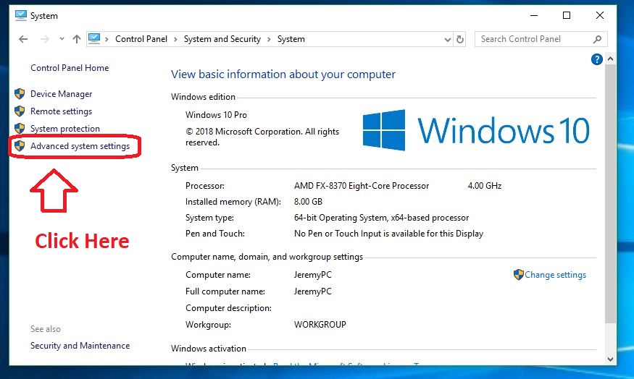Click the Change settings link
Viewport: 634px width, 379px height.
(555, 275)
